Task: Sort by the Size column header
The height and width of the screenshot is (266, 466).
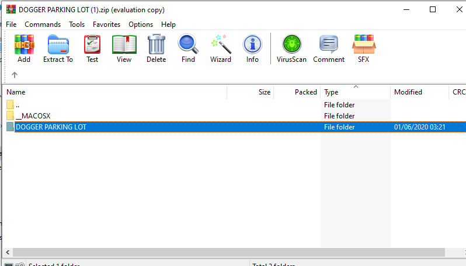Action: [251, 92]
